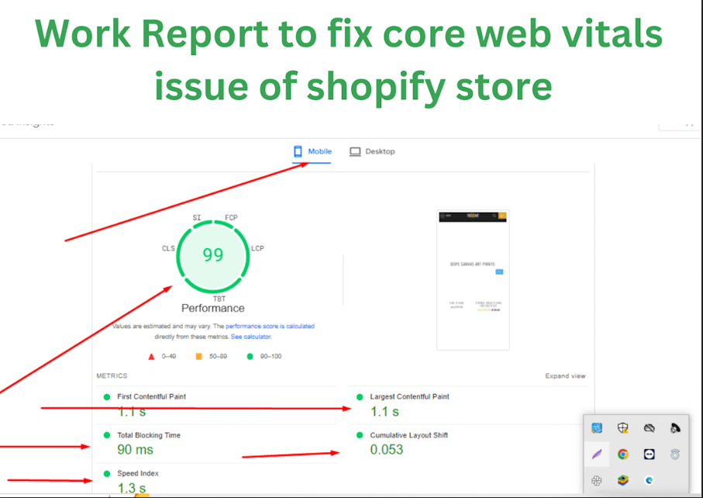This screenshot has height=498, width=703.
Task: Click 'Expand view' for the metrics
Action: (x=565, y=376)
